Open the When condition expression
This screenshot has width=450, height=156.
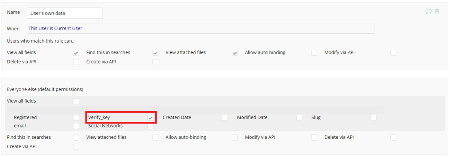tap(201, 28)
